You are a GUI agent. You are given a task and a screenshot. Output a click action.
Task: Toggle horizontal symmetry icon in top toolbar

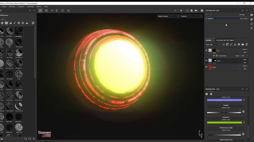(52, 11)
